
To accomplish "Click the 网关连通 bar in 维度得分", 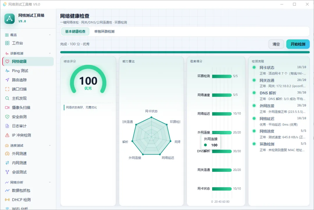I will (x=222, y=170).
